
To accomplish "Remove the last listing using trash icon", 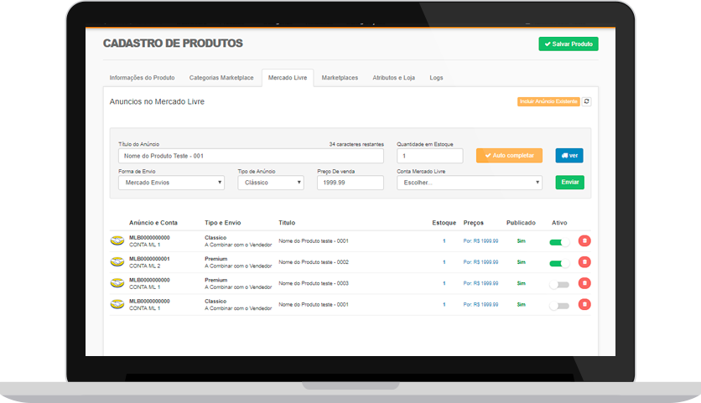I will pos(584,305).
